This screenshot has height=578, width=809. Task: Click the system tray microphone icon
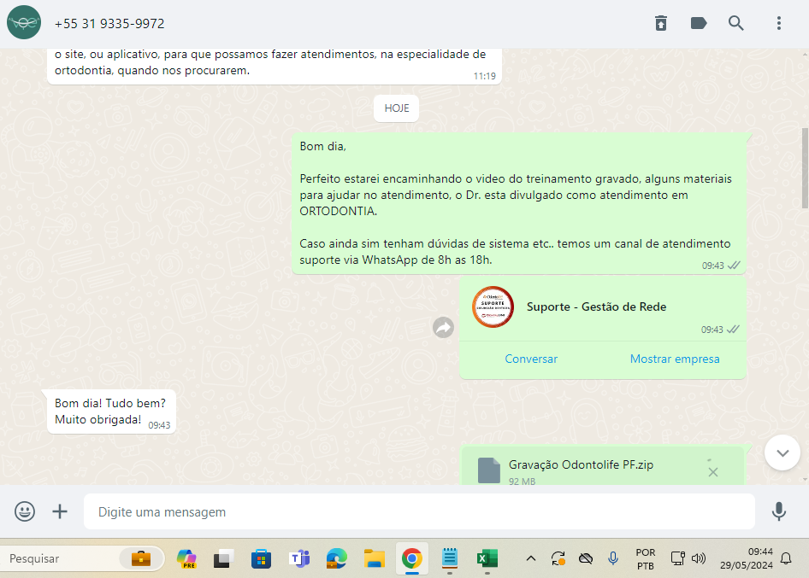click(x=613, y=558)
